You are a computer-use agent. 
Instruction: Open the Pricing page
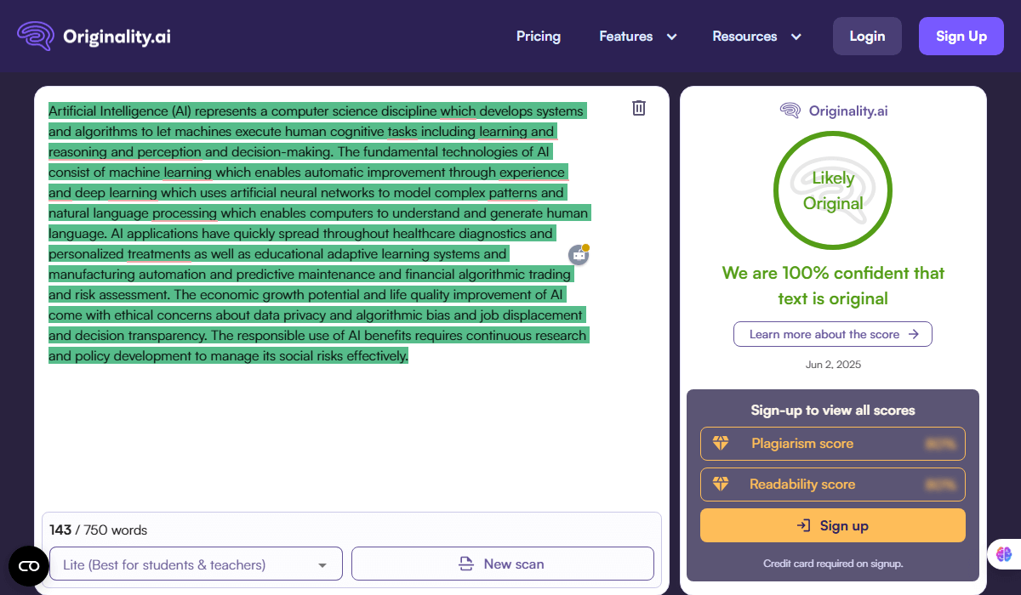coord(539,37)
